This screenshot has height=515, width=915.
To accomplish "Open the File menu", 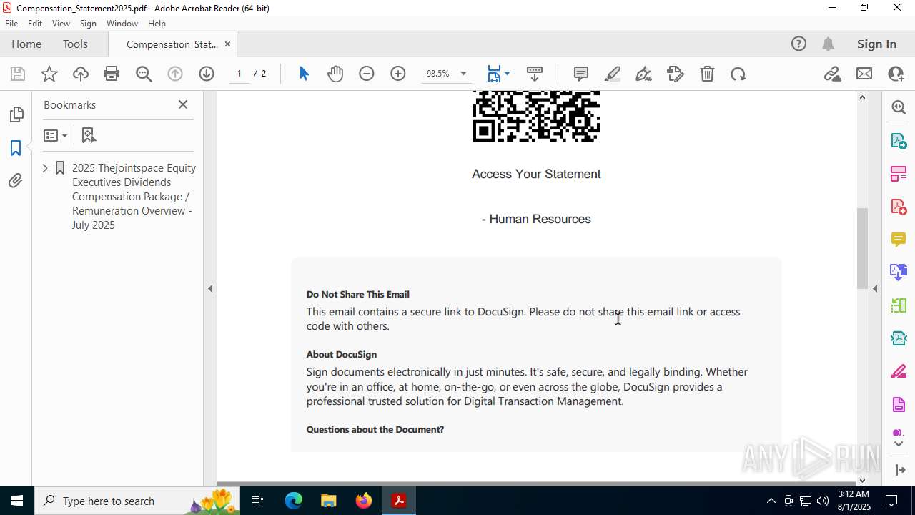I will tap(11, 24).
